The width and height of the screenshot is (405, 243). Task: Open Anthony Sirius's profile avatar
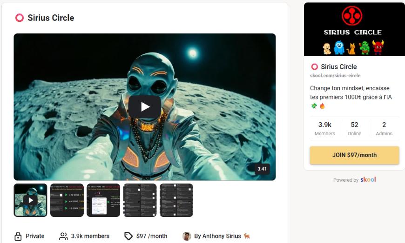(187, 236)
